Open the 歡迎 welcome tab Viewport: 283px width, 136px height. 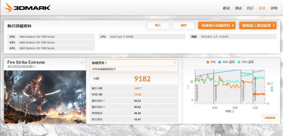226,8
